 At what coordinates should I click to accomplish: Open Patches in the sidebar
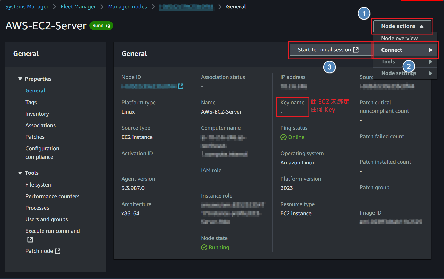click(35, 137)
